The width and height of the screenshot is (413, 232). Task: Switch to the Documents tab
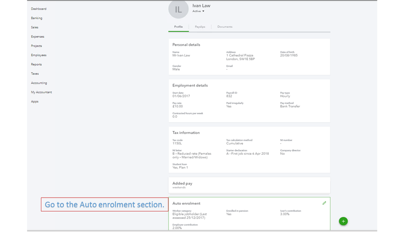(x=225, y=27)
